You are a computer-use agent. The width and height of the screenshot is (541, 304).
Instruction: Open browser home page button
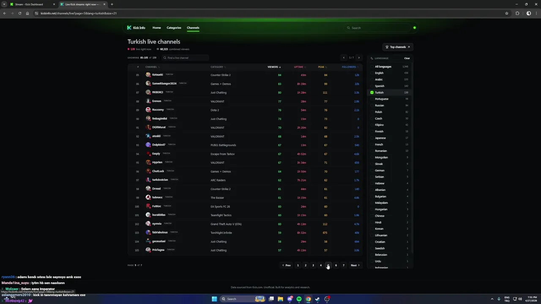(x=27, y=13)
